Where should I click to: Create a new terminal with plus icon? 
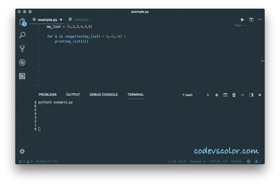216,95
